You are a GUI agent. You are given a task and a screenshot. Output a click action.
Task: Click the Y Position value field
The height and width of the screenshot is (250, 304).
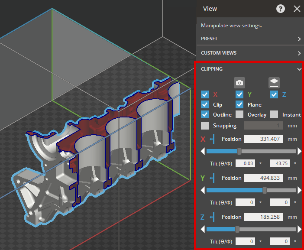264,178
